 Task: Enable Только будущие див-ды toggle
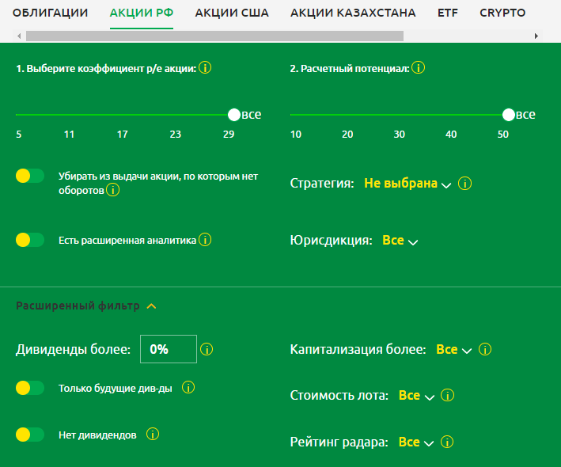click(x=30, y=388)
